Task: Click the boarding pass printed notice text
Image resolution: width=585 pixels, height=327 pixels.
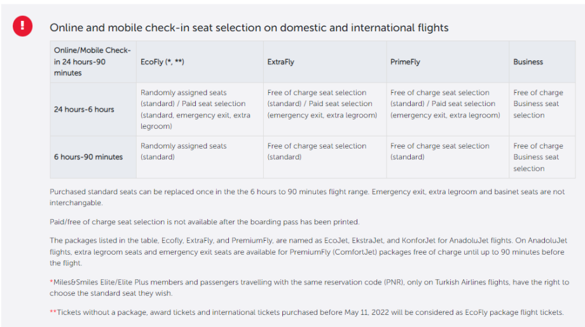Action: pyautogui.click(x=204, y=222)
